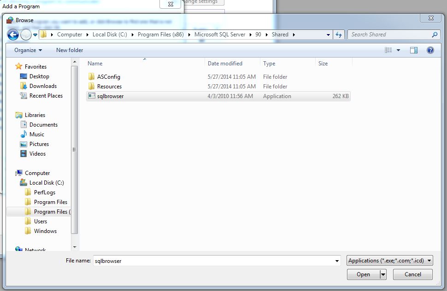Open the PerfLogs folder in the tree
447x291 pixels.
click(x=45, y=192)
